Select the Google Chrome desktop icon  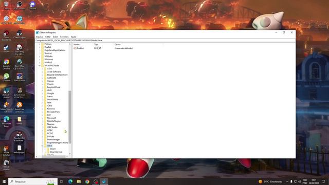point(6,64)
